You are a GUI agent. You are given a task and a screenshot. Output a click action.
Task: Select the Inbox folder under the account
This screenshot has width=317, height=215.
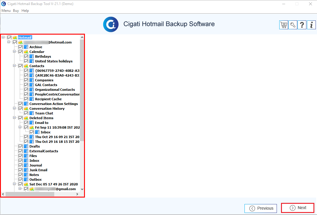pos(35,161)
